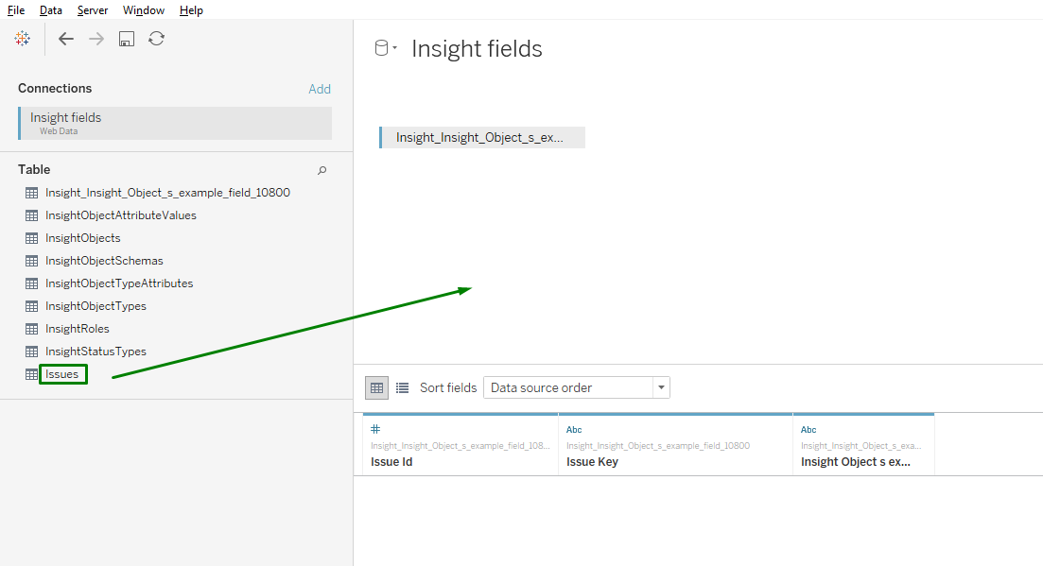Viewport: 1043px width, 566px height.
Task: Select the Insight fields connection
Action: [x=175, y=123]
